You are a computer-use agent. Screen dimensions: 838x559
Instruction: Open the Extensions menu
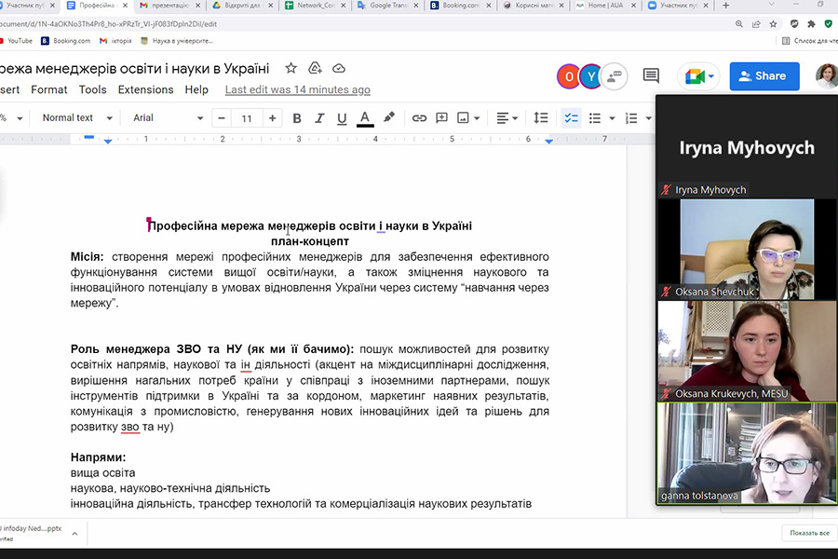145,89
